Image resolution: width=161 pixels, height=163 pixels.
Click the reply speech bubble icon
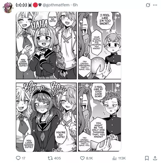point(18,158)
